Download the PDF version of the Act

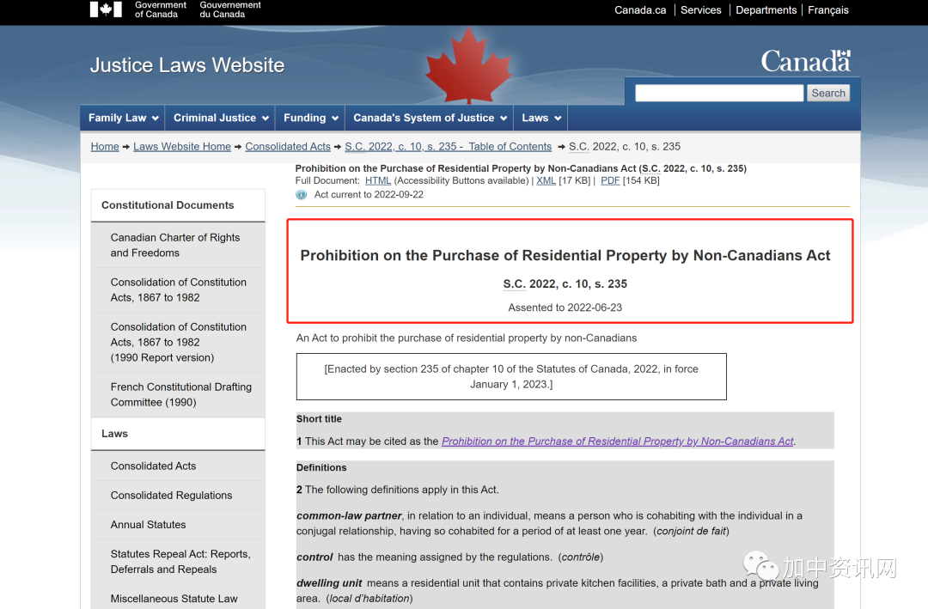610,180
